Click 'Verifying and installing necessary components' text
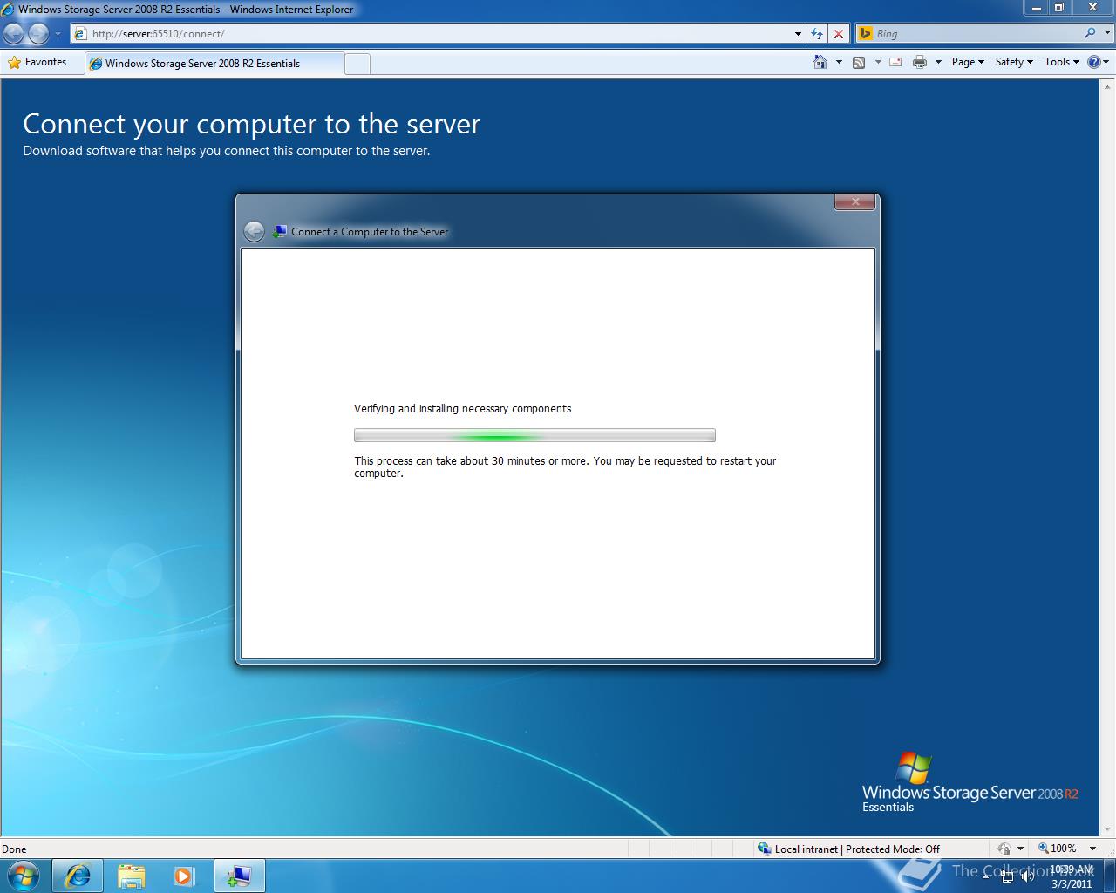This screenshot has width=1116, height=893. pyautogui.click(x=463, y=408)
